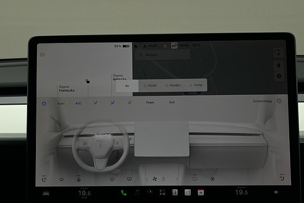Tap the SOS emergency button
304x203 pixels.
174,46
